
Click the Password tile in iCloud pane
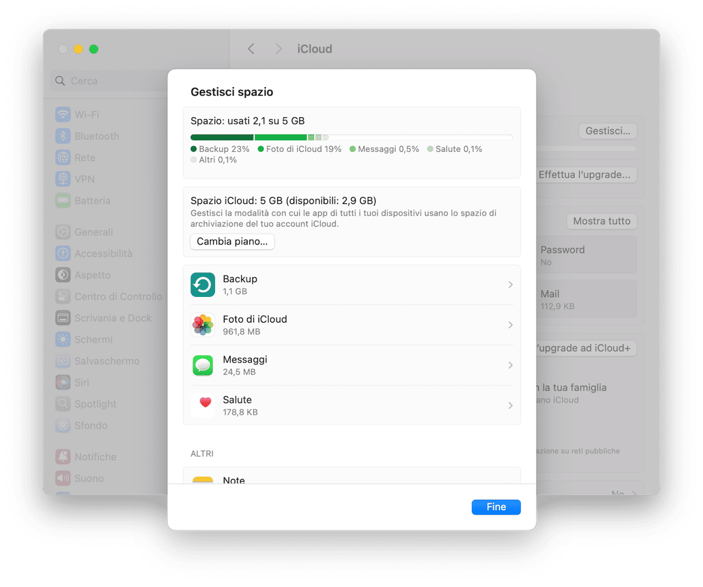click(x=586, y=255)
